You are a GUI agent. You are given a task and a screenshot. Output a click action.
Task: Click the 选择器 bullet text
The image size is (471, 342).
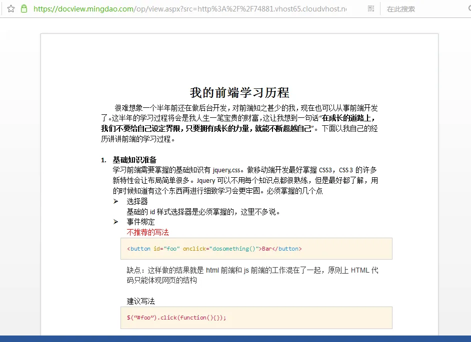click(137, 201)
